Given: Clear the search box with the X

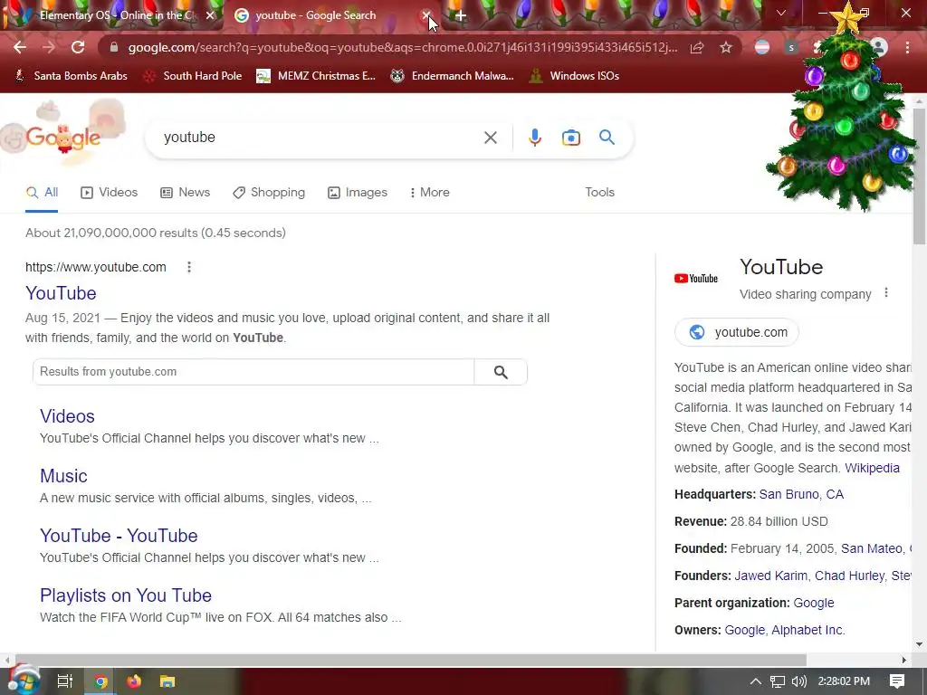Looking at the screenshot, I should pyautogui.click(x=490, y=138).
